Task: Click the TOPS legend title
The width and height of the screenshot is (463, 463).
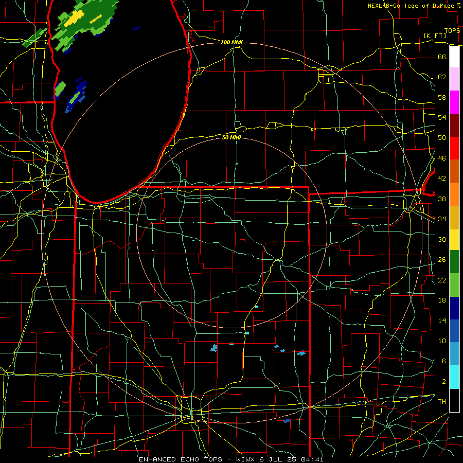Action: point(452,31)
